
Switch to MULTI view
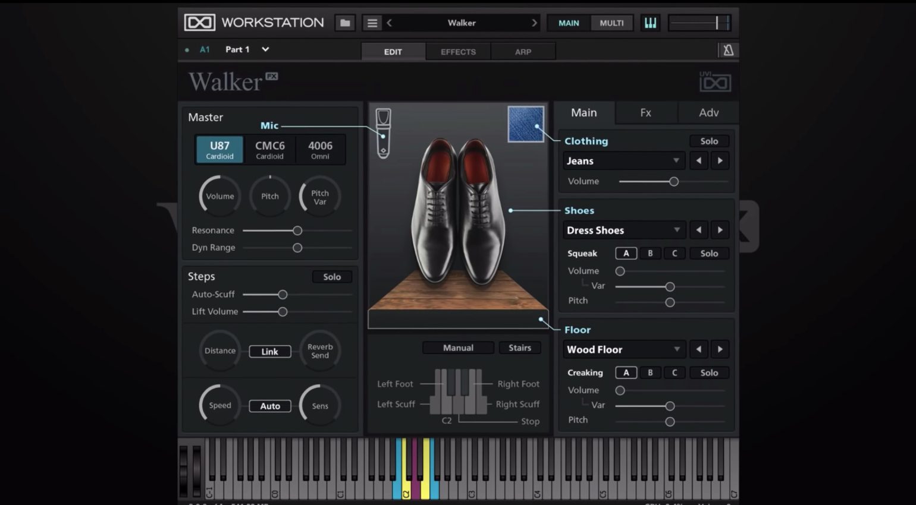(611, 23)
